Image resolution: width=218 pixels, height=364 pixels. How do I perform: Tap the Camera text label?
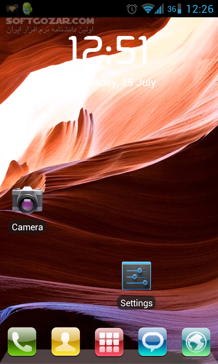click(27, 227)
